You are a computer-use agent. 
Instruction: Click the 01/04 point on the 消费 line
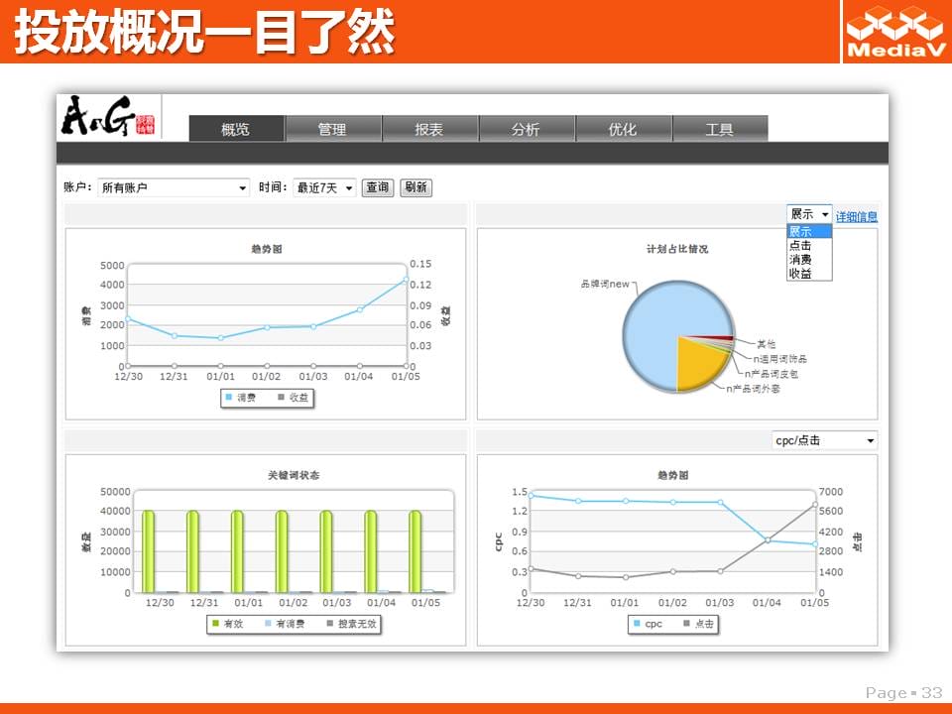(360, 309)
